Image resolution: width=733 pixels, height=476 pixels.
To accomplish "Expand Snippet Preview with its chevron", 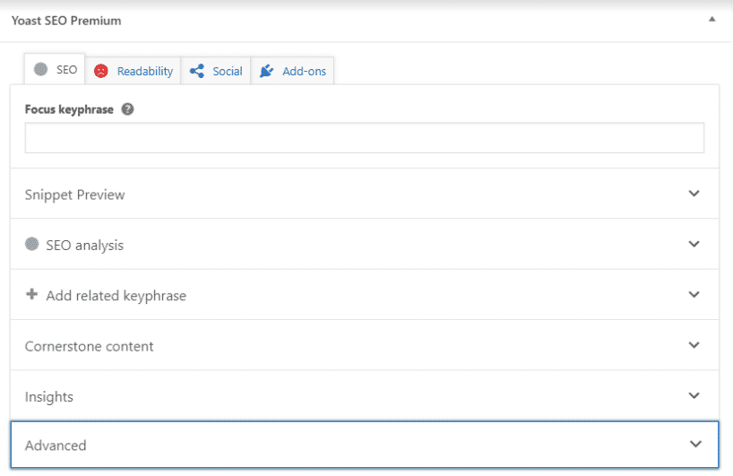I will 694,194.
